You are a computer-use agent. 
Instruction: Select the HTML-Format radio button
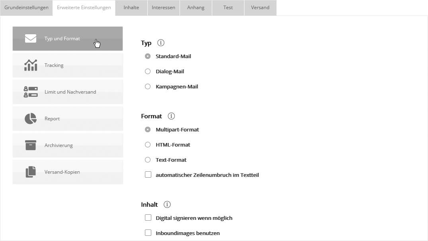[148, 145]
